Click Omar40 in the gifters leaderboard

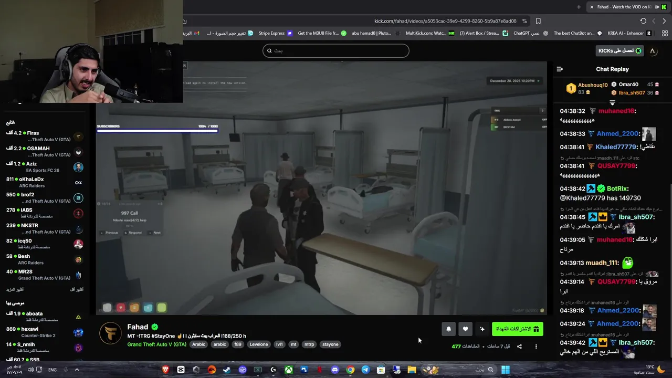point(628,85)
